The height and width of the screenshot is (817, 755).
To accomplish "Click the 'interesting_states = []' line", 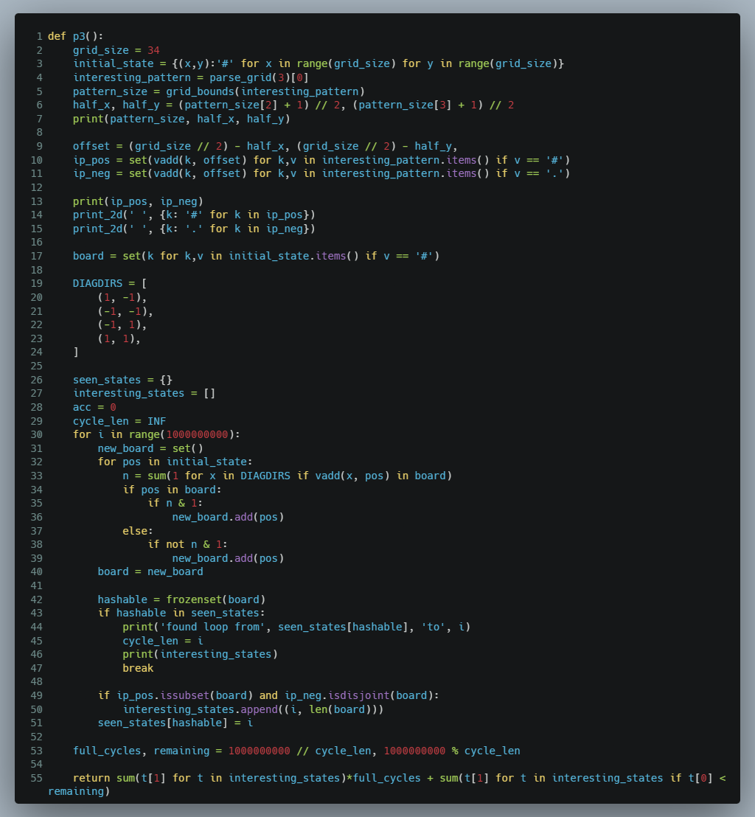I will [x=145, y=394].
